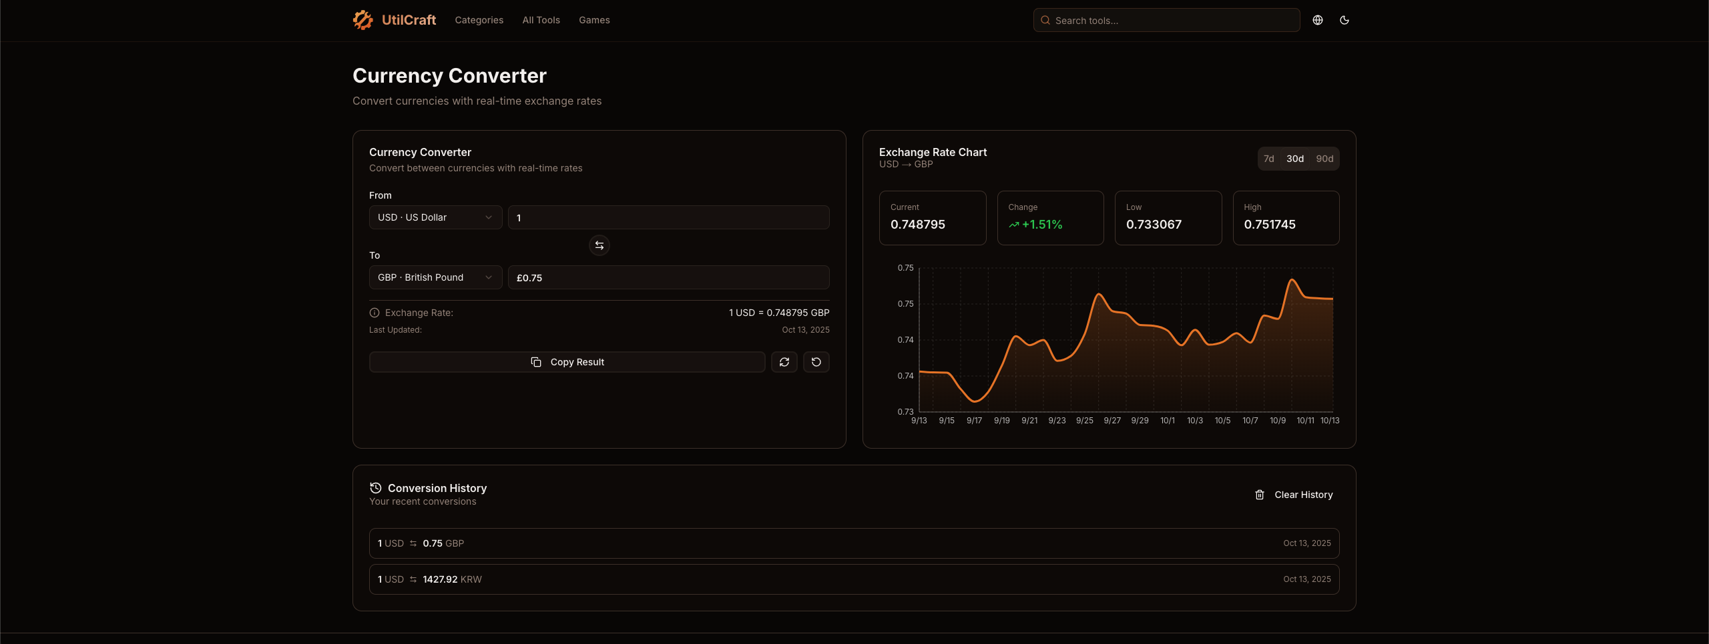Viewport: 1709px width, 644px height.
Task: Click the Current 0.748795 stat card
Action: point(933,218)
